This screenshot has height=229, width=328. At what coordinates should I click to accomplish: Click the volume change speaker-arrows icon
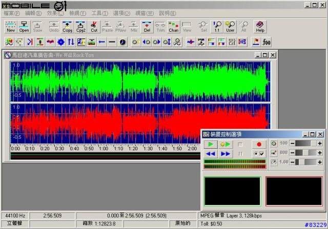pos(167,42)
